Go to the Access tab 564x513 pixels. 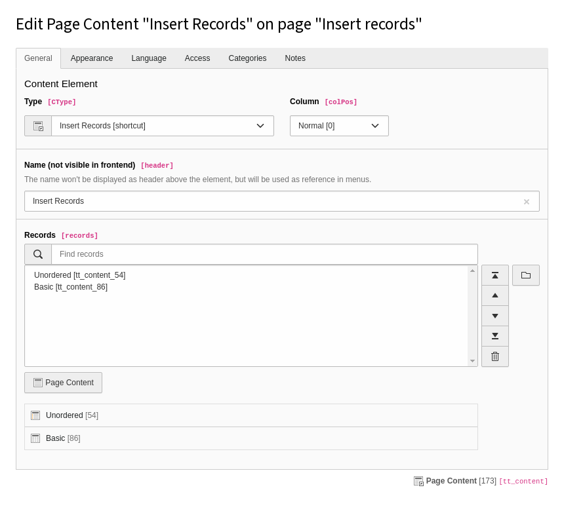pyautogui.click(x=197, y=58)
